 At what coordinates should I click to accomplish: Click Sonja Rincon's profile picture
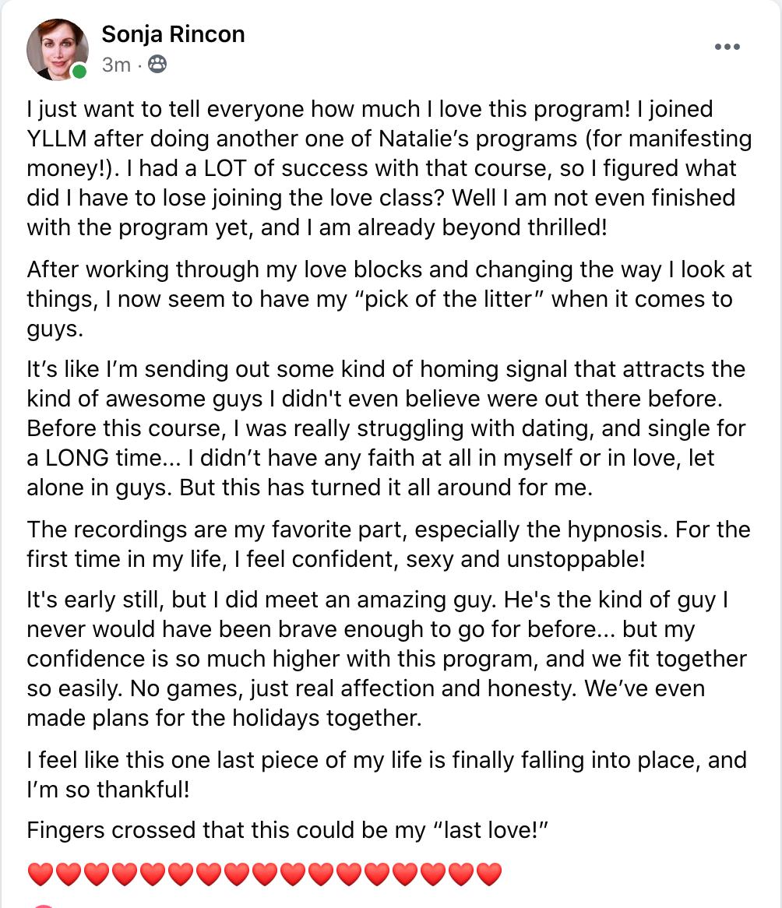coord(56,48)
